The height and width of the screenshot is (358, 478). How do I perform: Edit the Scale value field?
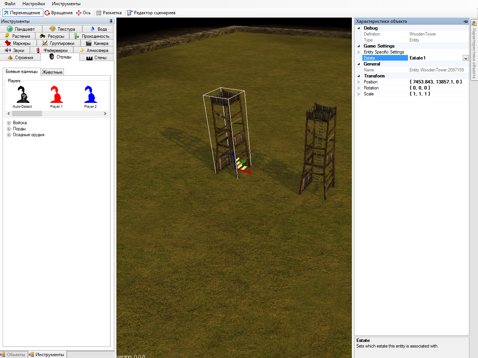click(438, 94)
